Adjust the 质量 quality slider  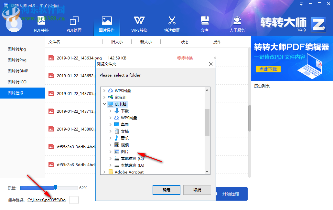(x=55, y=187)
